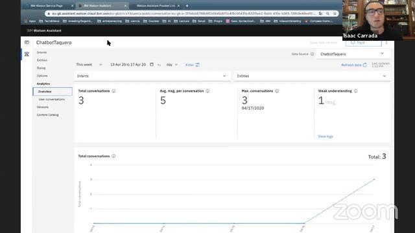Click the View logs link
415x233 pixels.
tap(326, 137)
